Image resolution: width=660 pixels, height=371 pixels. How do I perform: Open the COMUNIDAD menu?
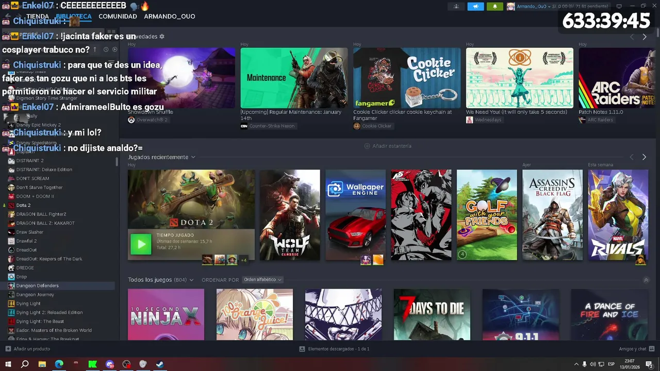pyautogui.click(x=118, y=16)
